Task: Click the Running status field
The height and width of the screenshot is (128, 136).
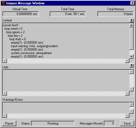Action: 53,123
